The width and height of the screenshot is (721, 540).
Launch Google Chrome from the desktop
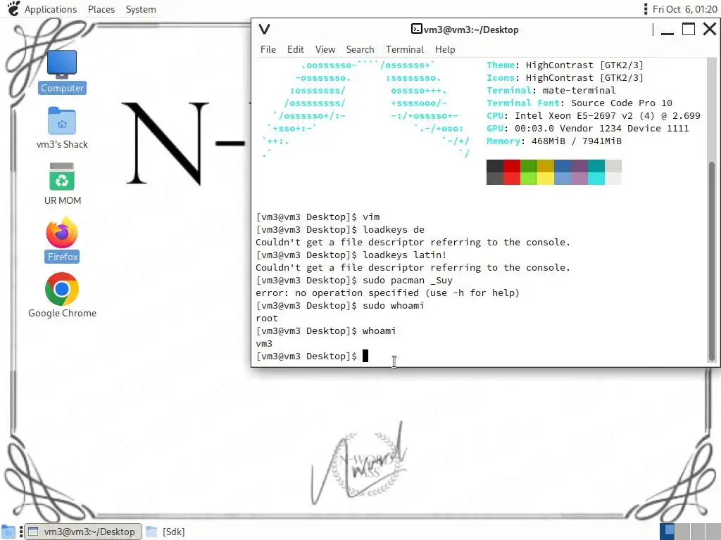[x=62, y=296]
